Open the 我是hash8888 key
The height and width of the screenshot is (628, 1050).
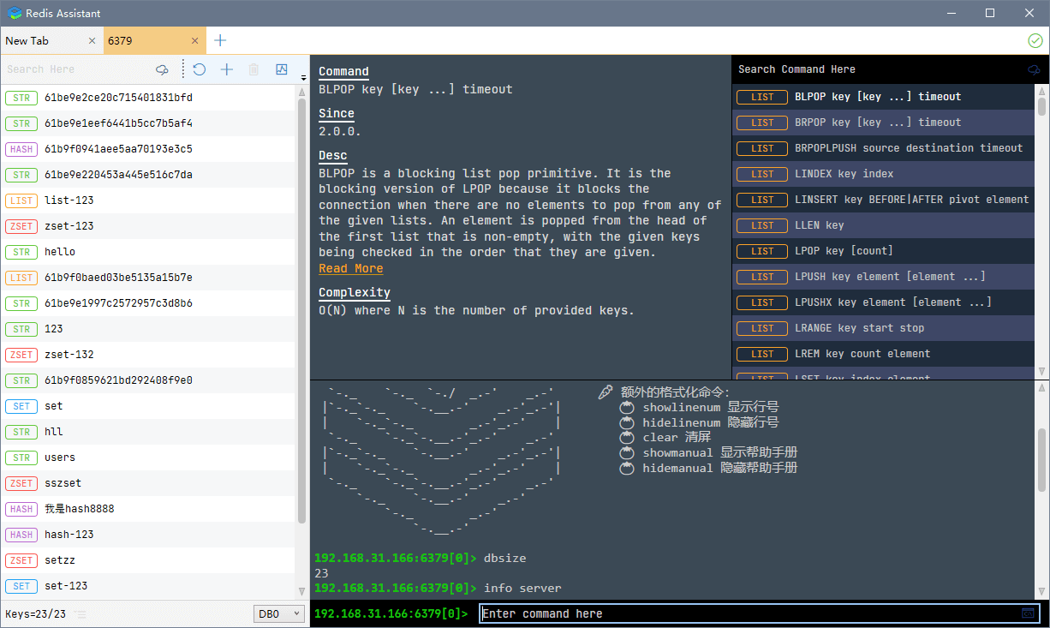coord(147,509)
